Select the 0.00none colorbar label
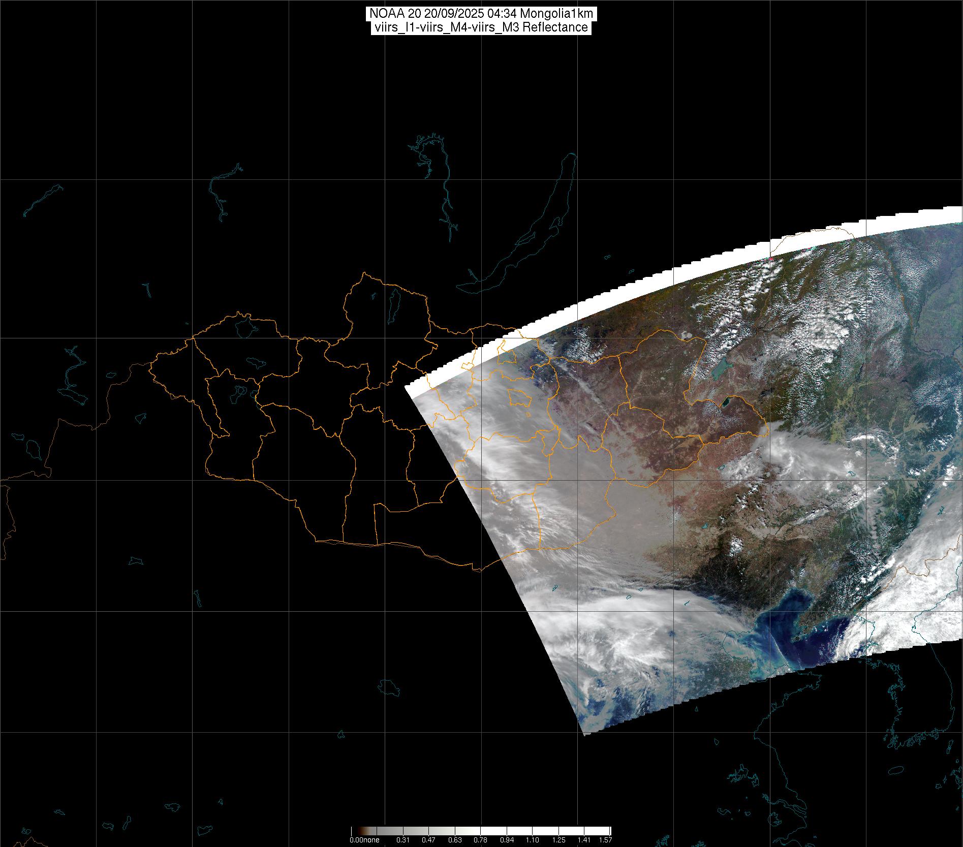This screenshot has height=847, width=963. coord(364,840)
